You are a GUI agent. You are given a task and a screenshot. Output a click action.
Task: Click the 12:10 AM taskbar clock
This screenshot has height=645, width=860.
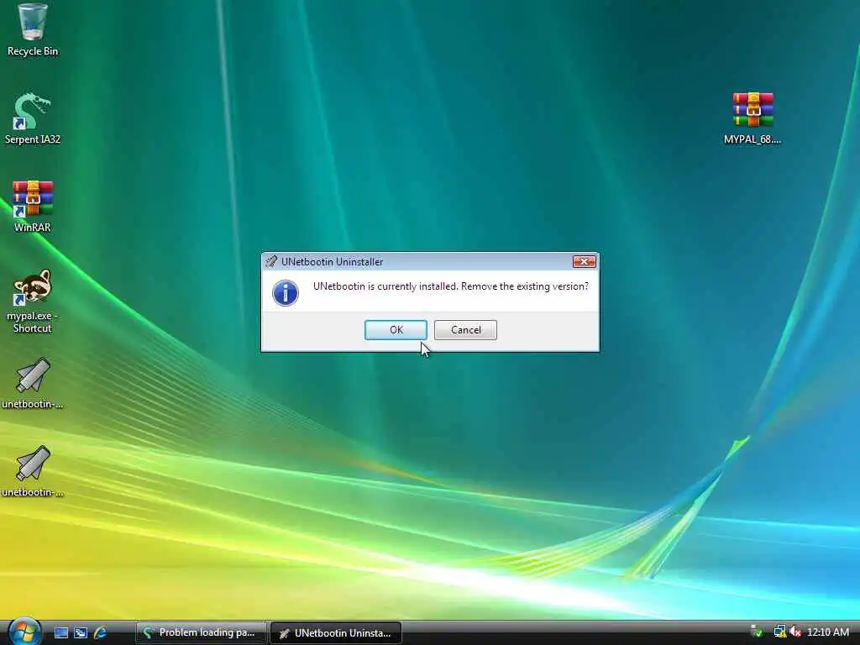point(828,632)
